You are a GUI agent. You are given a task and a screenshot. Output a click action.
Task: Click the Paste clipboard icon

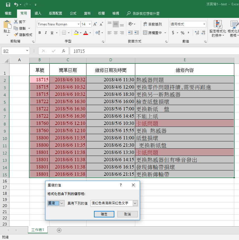point(7,25)
